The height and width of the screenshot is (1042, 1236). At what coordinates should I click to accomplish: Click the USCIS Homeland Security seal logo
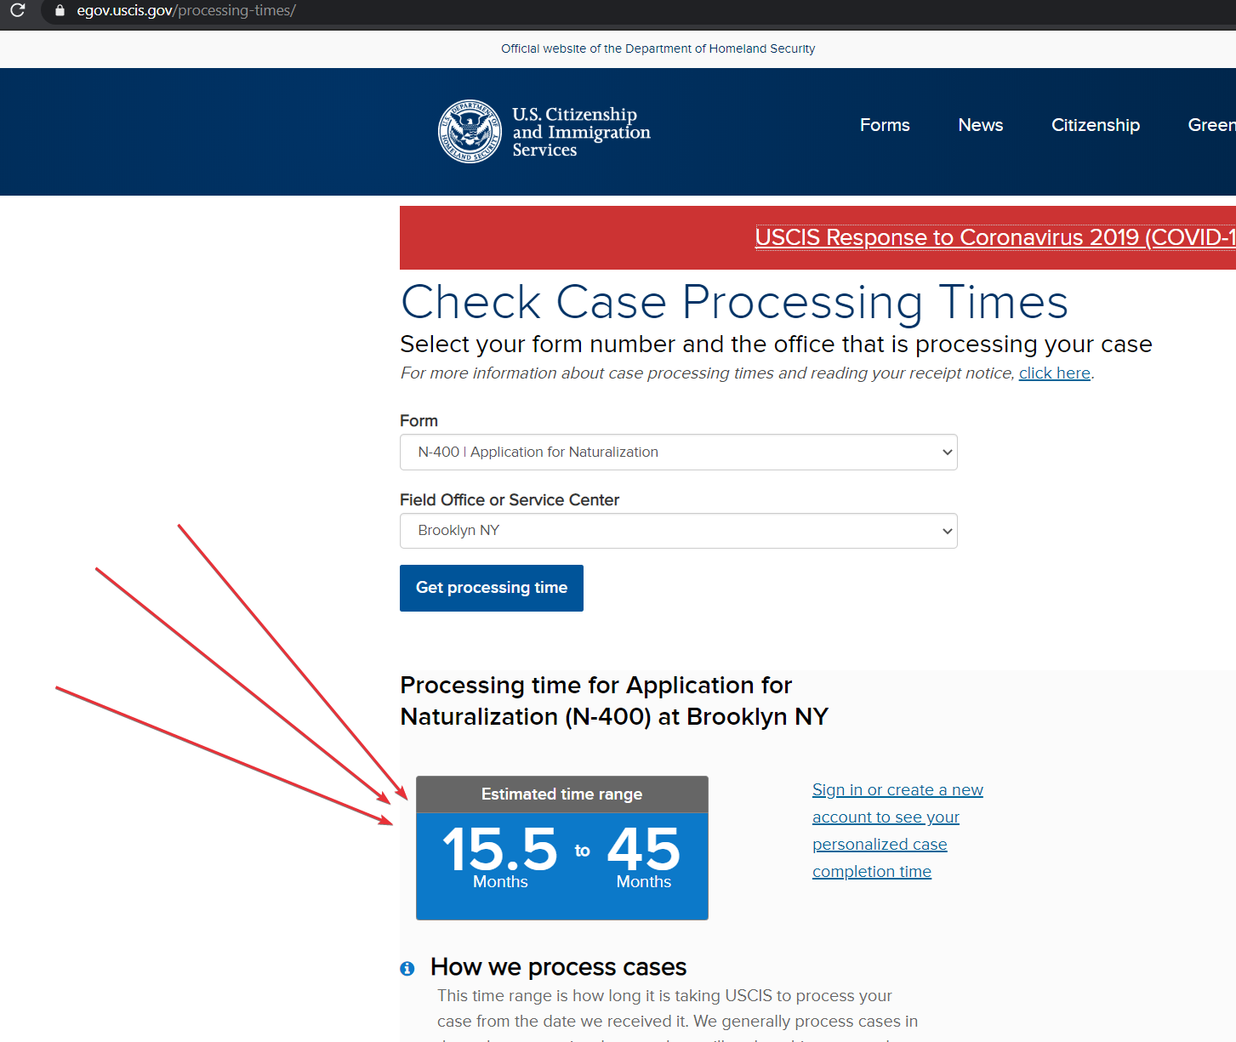pos(470,131)
